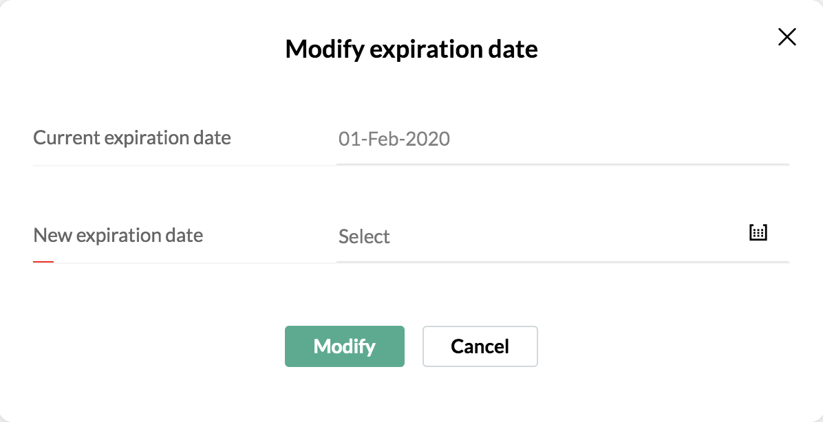
Task: Close the Modify expiration date dialog
Action: tap(787, 37)
